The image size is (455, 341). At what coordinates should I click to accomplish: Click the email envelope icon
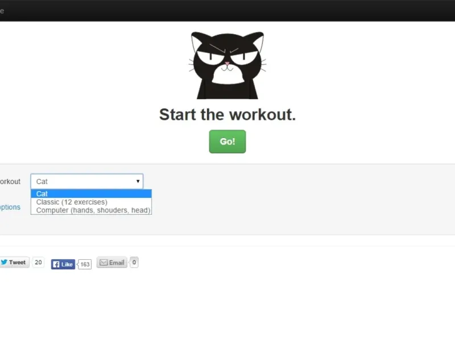tap(104, 263)
